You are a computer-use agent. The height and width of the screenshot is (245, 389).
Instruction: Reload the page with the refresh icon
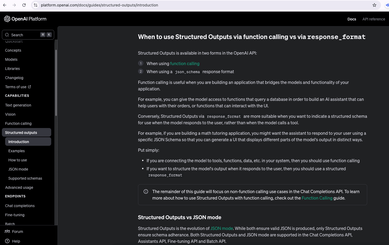tap(24, 5)
